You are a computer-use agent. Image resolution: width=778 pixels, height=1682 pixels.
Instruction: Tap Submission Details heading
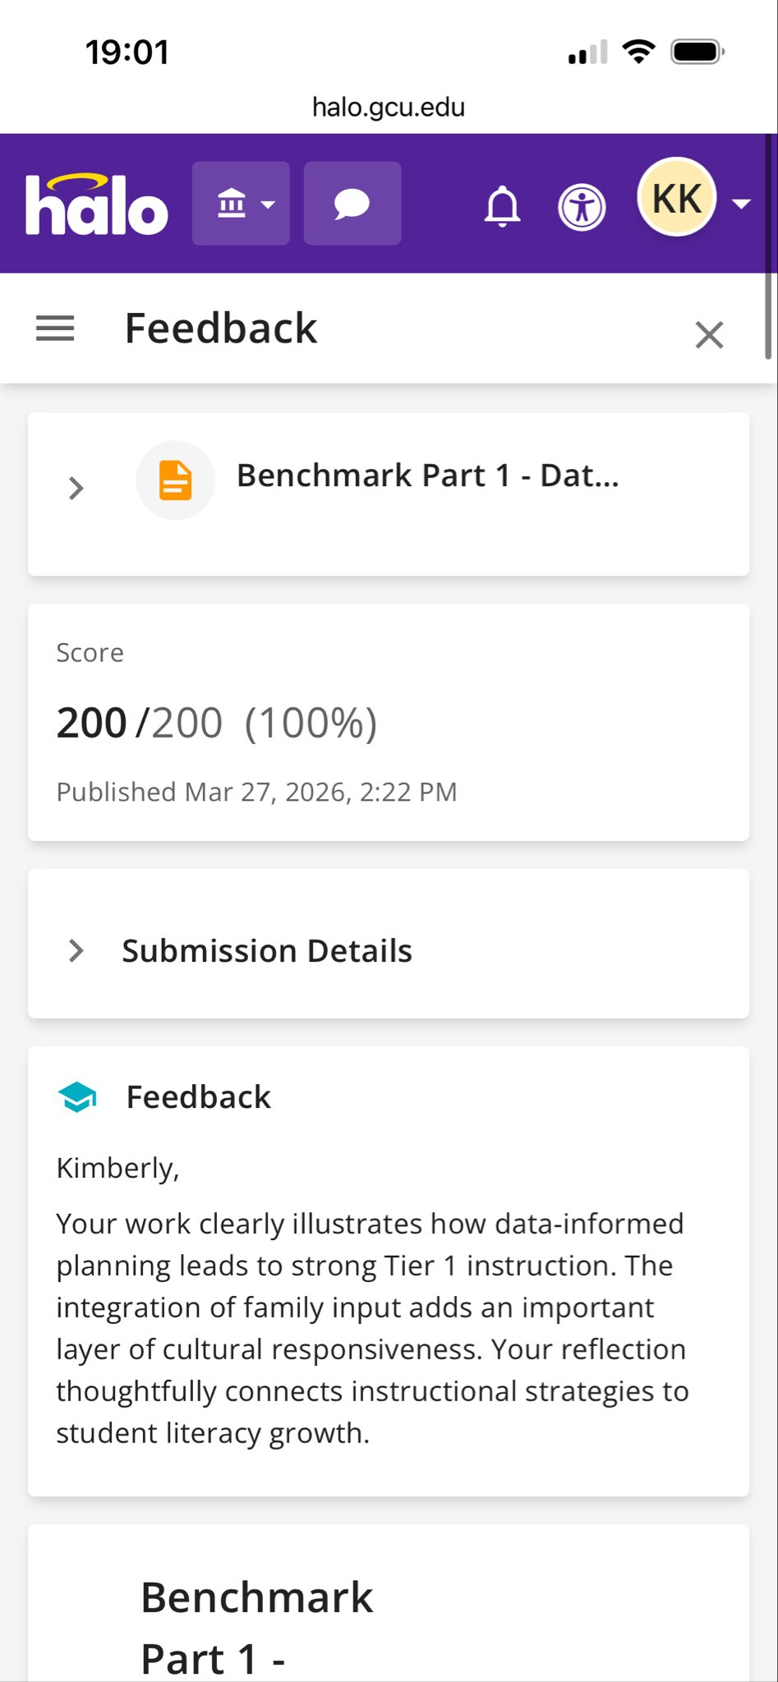[267, 950]
